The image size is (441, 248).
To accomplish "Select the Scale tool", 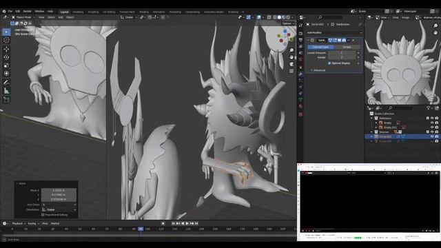I will click(x=6, y=65).
